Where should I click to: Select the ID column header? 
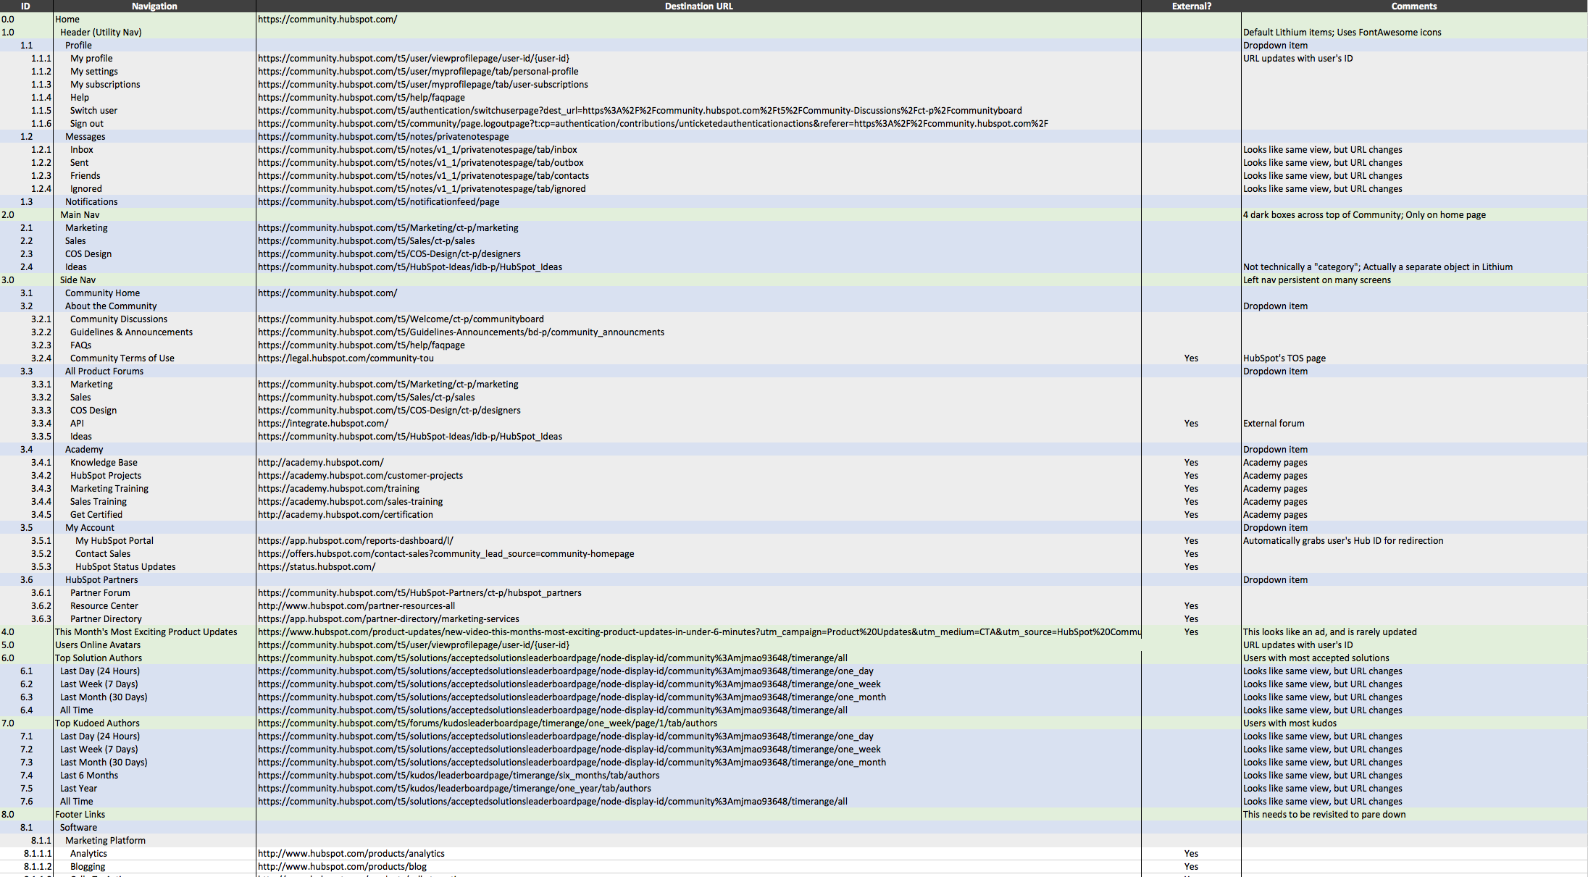(x=25, y=6)
